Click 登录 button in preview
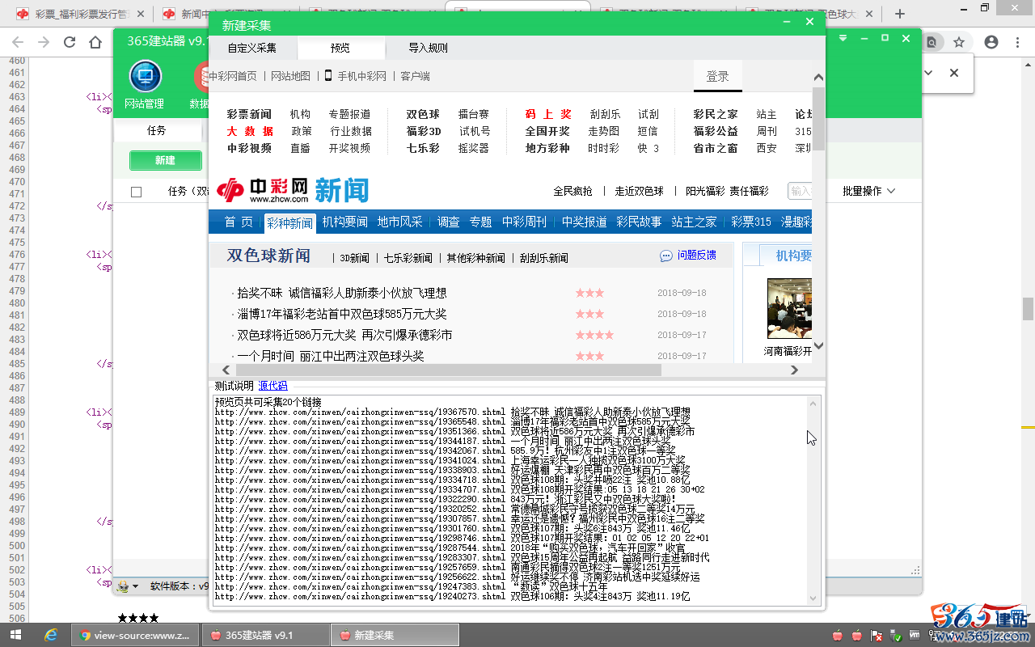Image resolution: width=1035 pixels, height=647 pixels. (718, 76)
